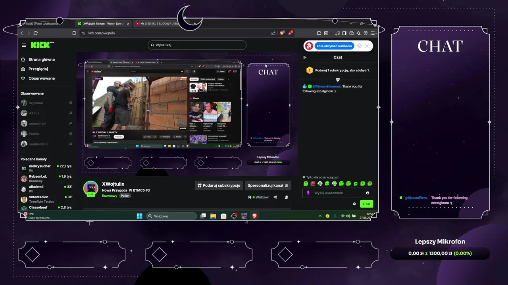Image resolution: width=508 pixels, height=285 pixels.
Task: Open Brave browser from the taskbar
Action: 255,216
